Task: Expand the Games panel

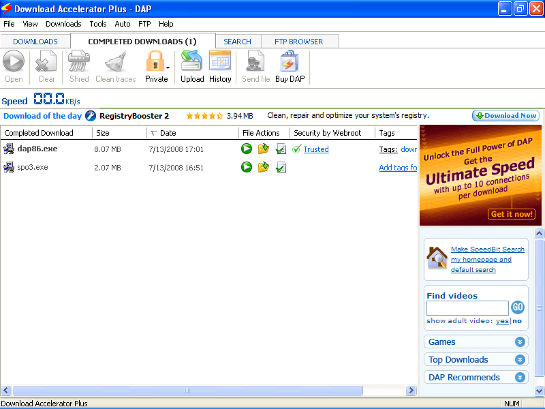Action: pos(476,342)
